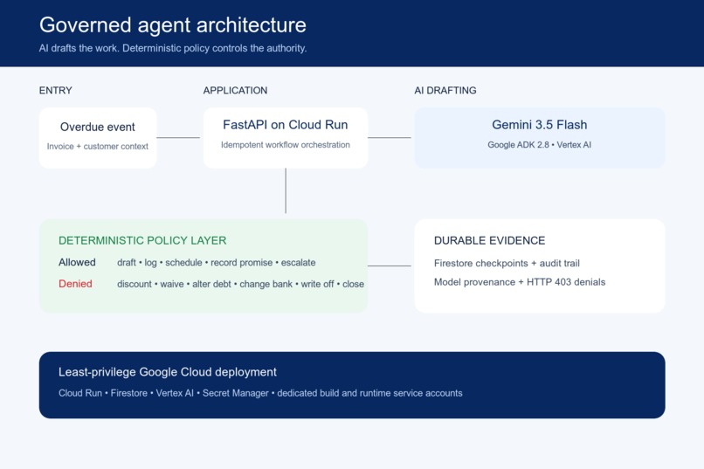704x469 pixels.
Task: Click 'Model provenance + HTTP 403 denials' line
Action: [520, 282]
